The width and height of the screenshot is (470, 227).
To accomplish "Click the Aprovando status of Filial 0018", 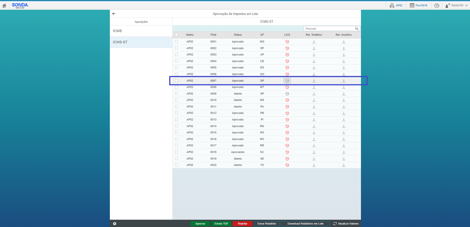I will 238,152.
